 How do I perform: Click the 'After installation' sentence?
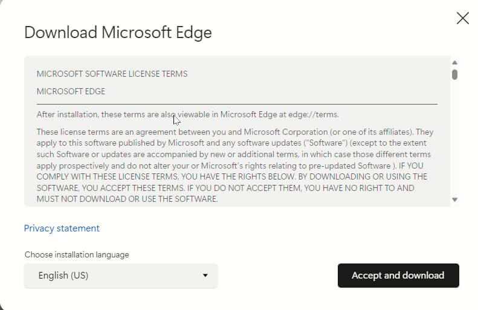[187, 115]
